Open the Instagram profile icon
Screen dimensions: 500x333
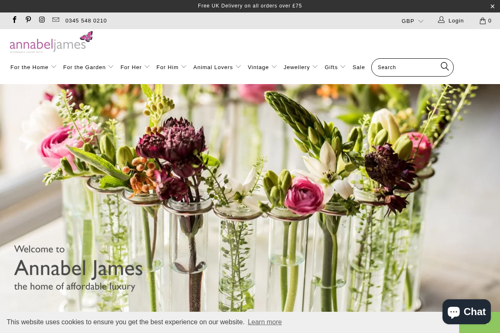(x=42, y=20)
